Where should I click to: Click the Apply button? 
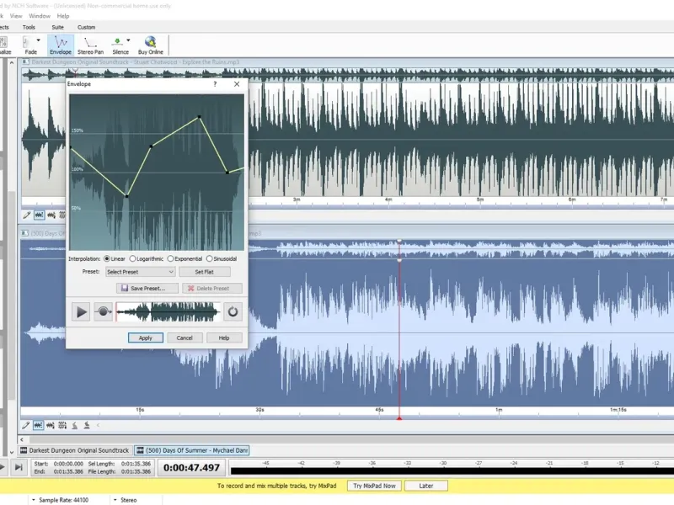click(146, 338)
